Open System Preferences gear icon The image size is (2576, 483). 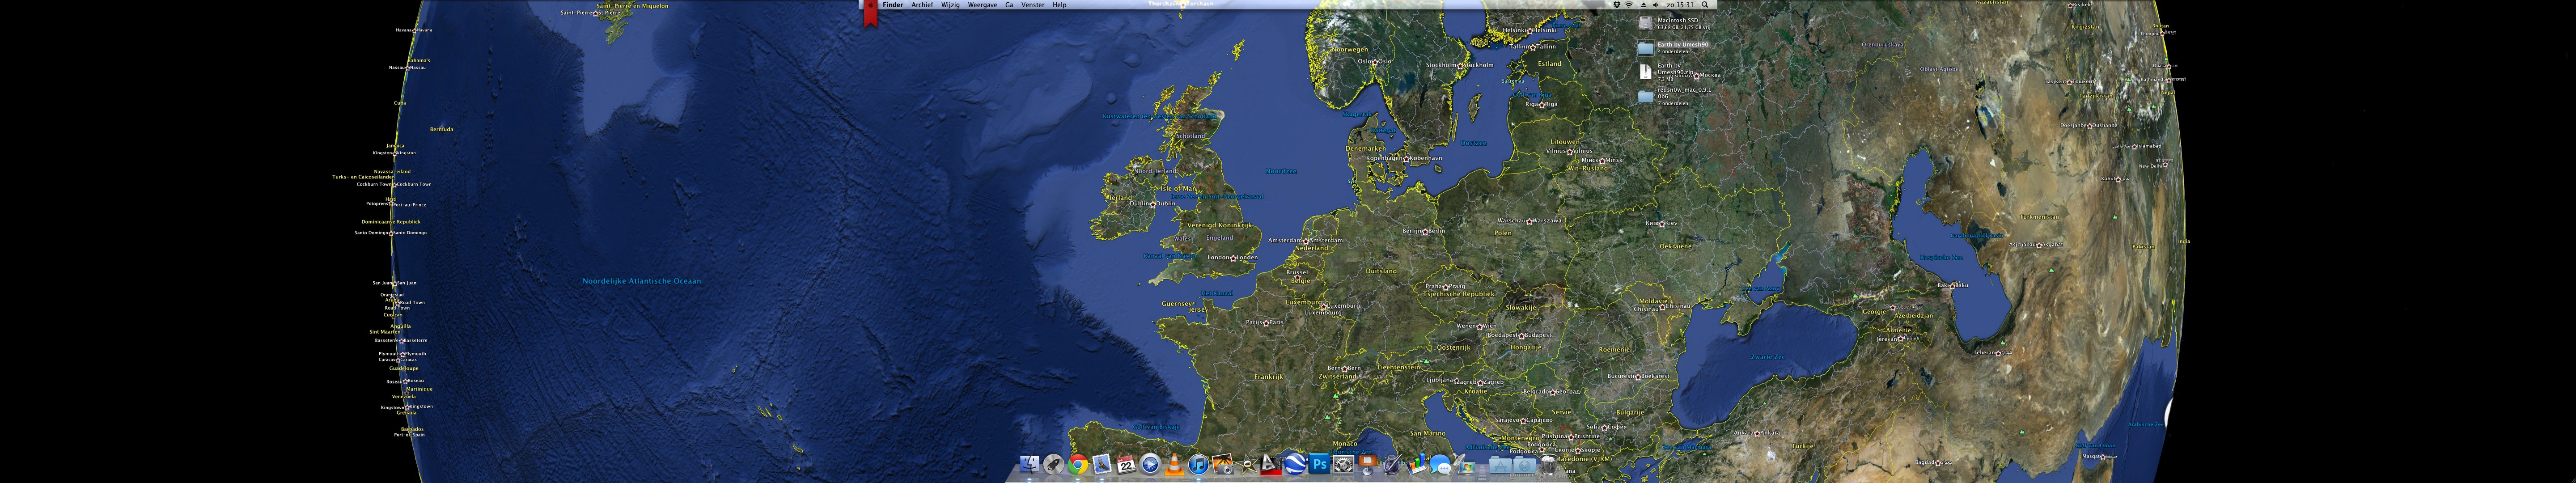(x=1344, y=465)
